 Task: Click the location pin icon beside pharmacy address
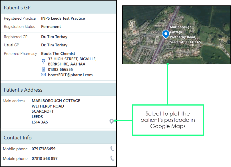click(43, 61)
